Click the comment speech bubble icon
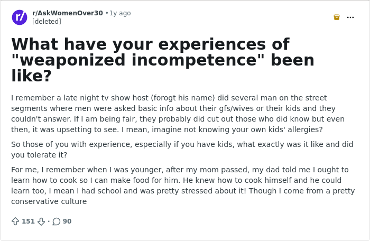The height and width of the screenshot is (241, 370). click(x=57, y=221)
